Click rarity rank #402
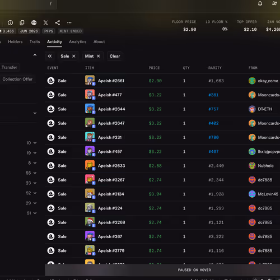The height and width of the screenshot is (280, 280). [213, 123]
